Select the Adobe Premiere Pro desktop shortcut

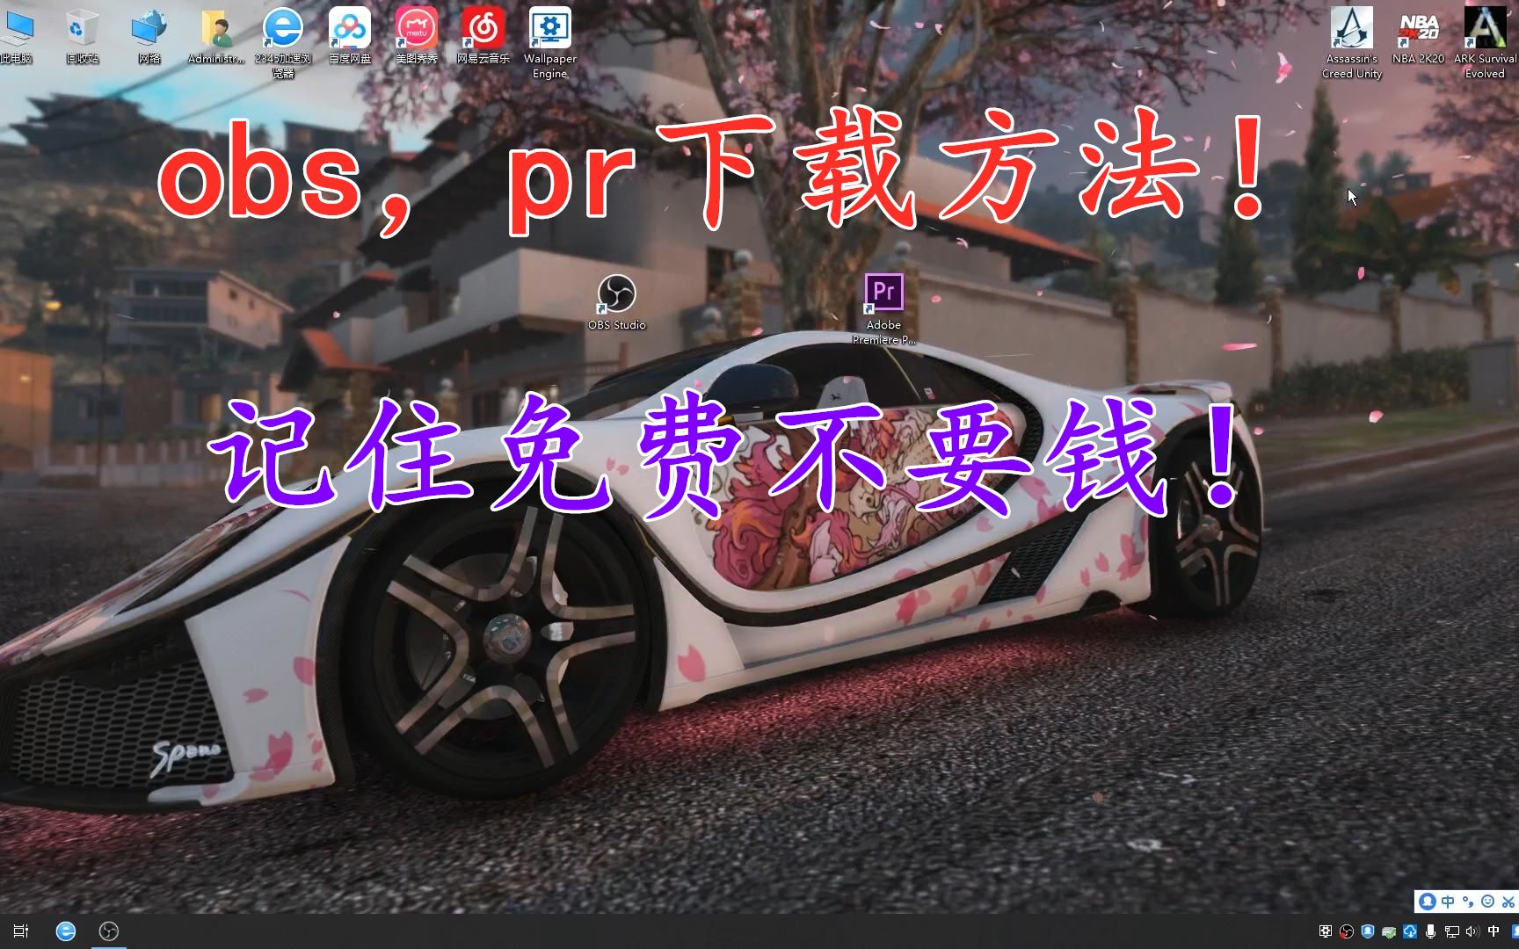(x=884, y=308)
